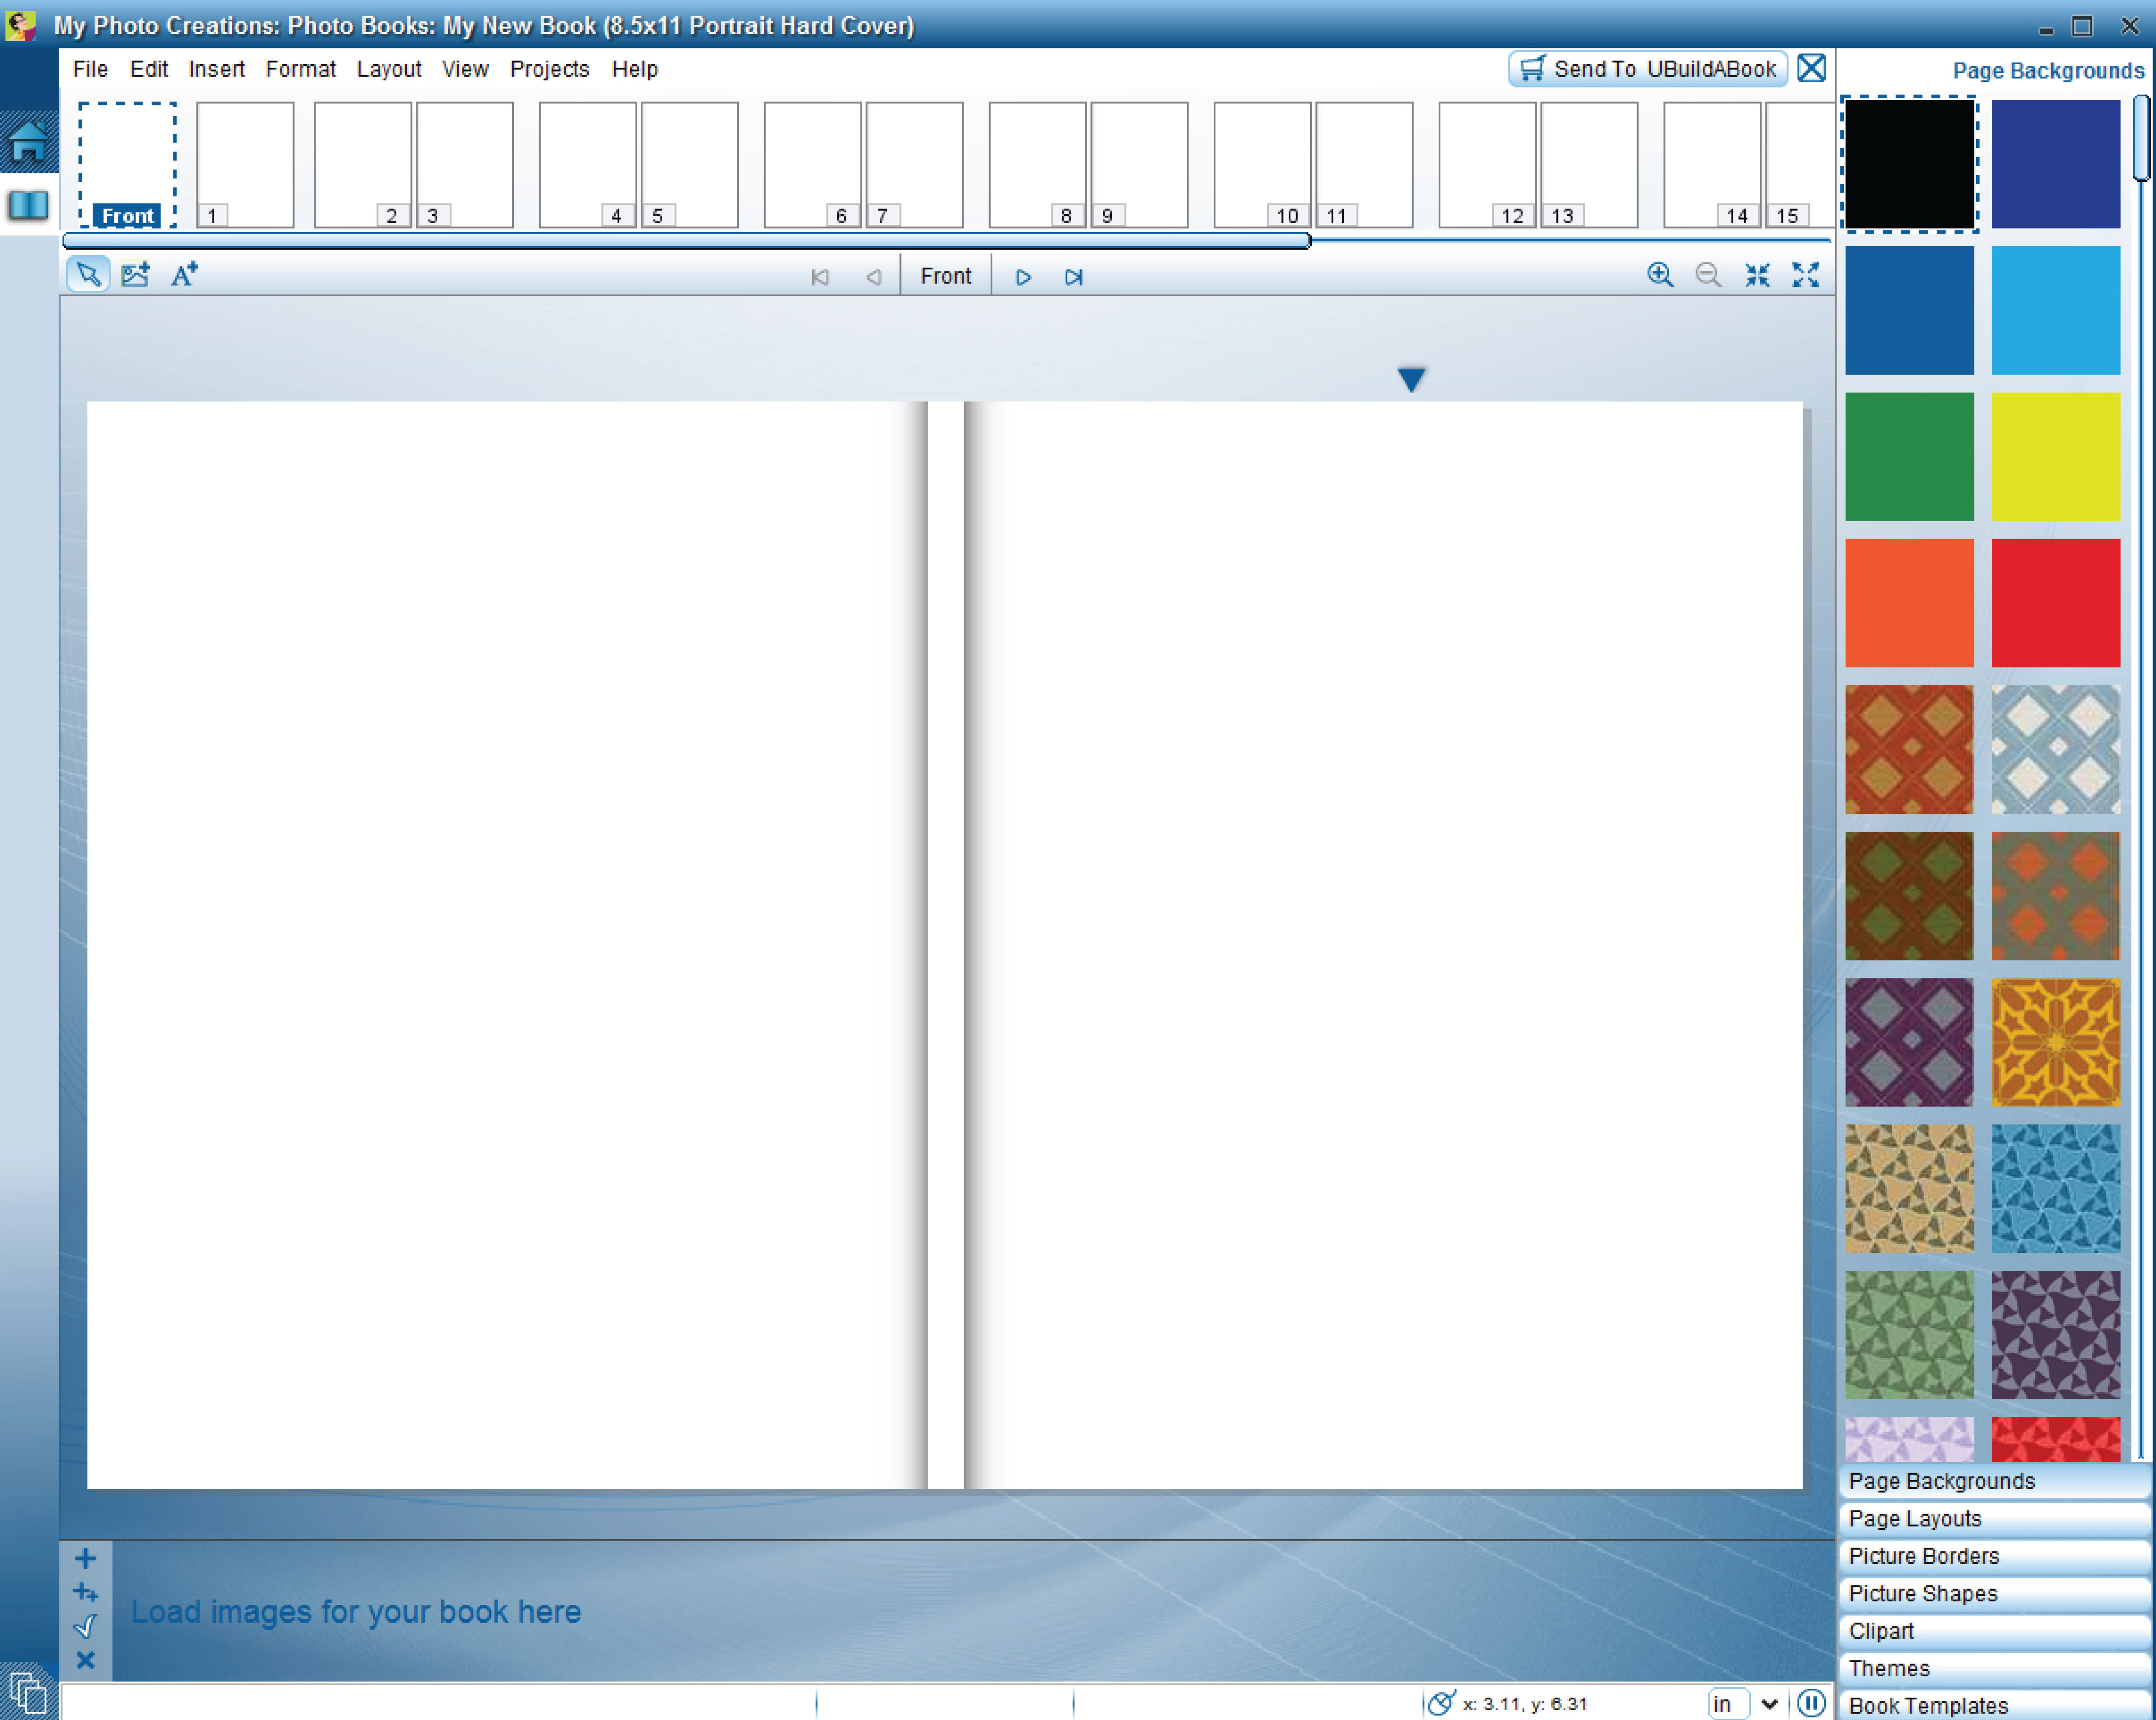Open the Format menu
This screenshot has height=1720, width=2156.
point(301,69)
